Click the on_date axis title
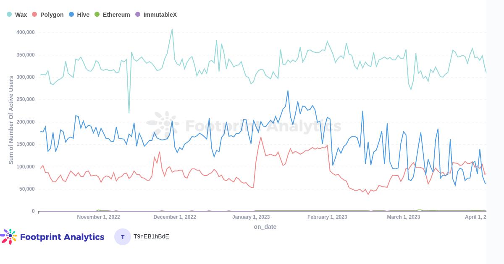The height and width of the screenshot is (264, 504). coord(265,227)
